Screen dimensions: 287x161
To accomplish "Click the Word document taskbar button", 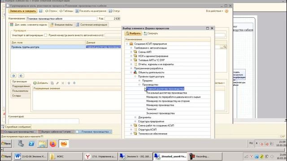I will click(31, 157).
